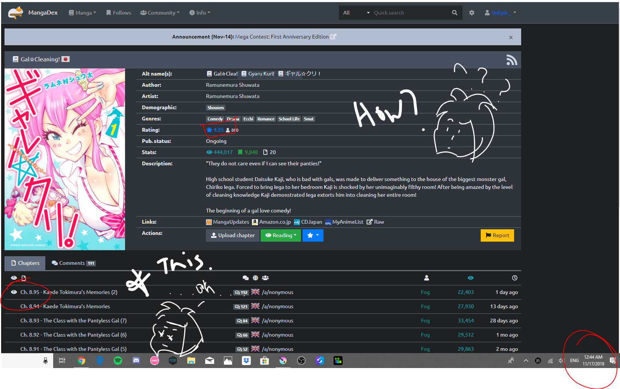Open OBS Studio taskbar icon
Screen dimensions: 620x389
(x=301, y=361)
